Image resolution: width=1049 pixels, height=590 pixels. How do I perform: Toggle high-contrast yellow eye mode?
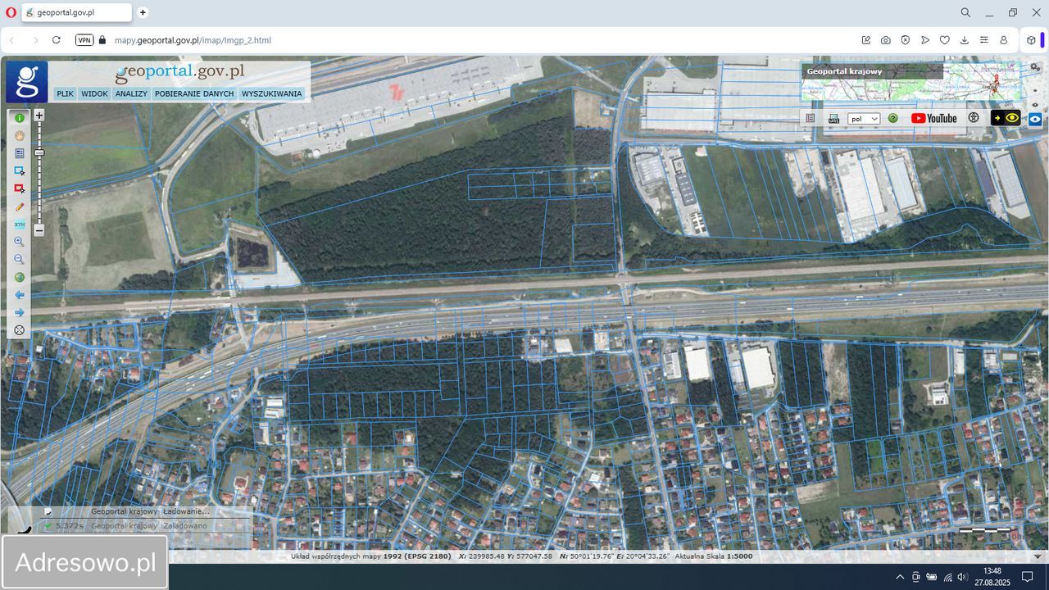1006,118
